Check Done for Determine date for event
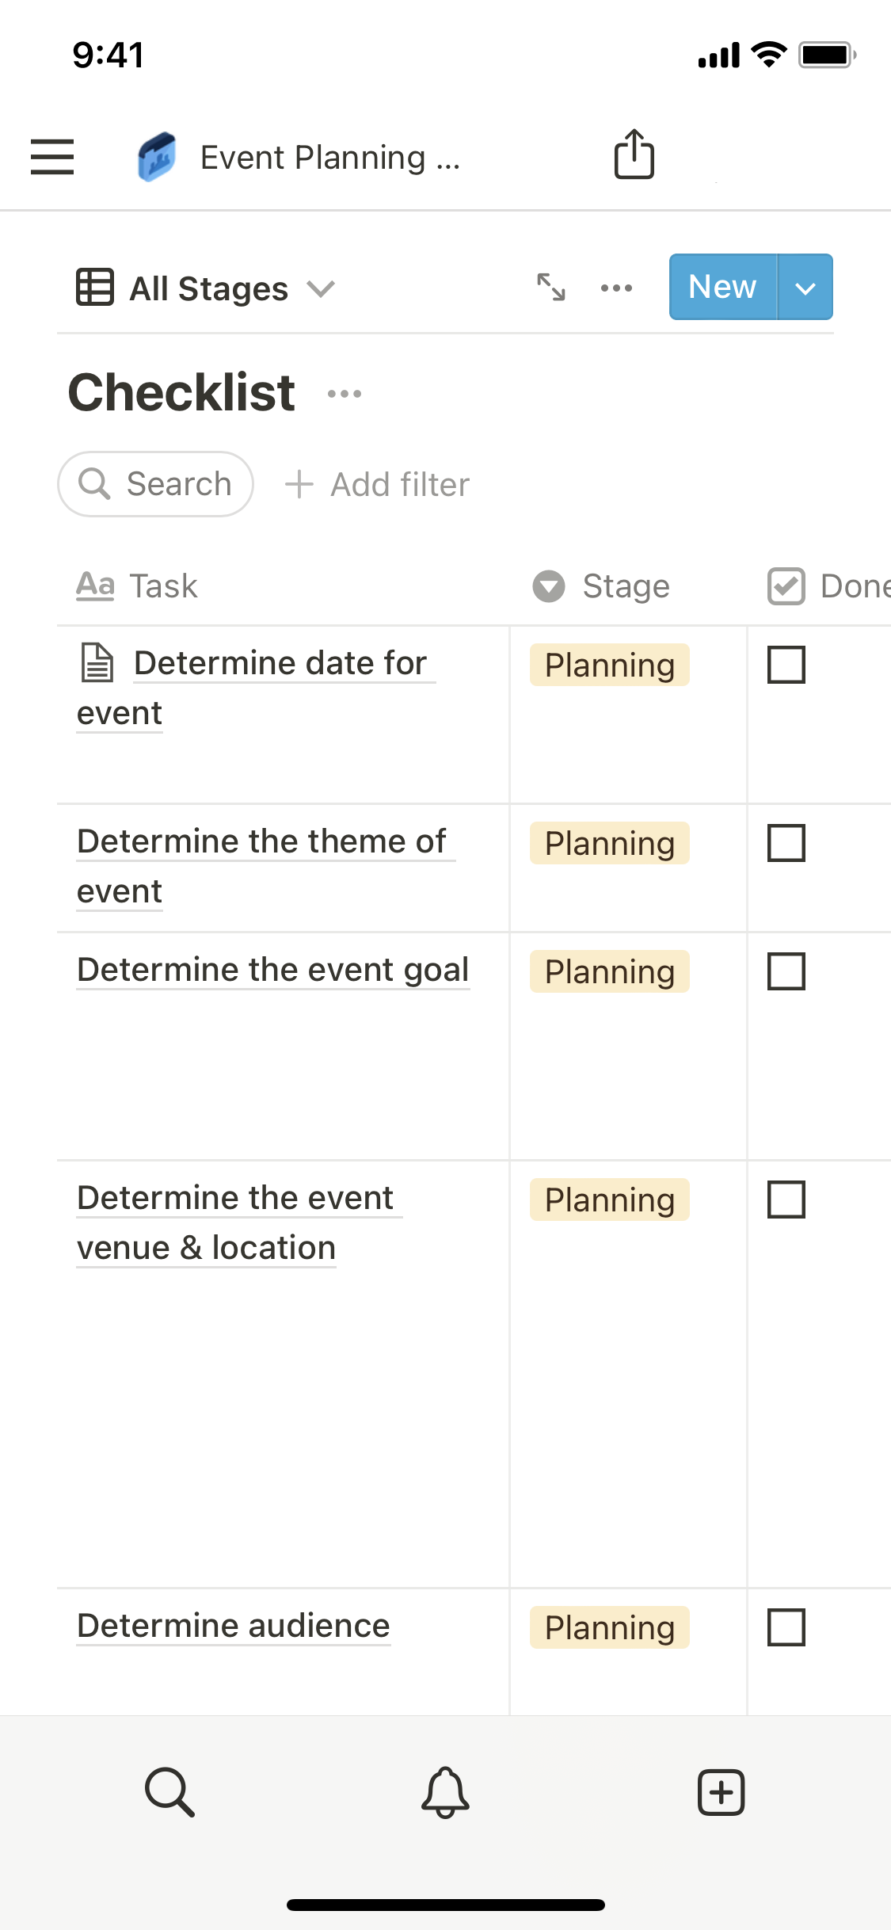This screenshot has height=1930, width=891. (786, 665)
